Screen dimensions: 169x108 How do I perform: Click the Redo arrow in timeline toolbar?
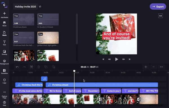tap(24, 67)
